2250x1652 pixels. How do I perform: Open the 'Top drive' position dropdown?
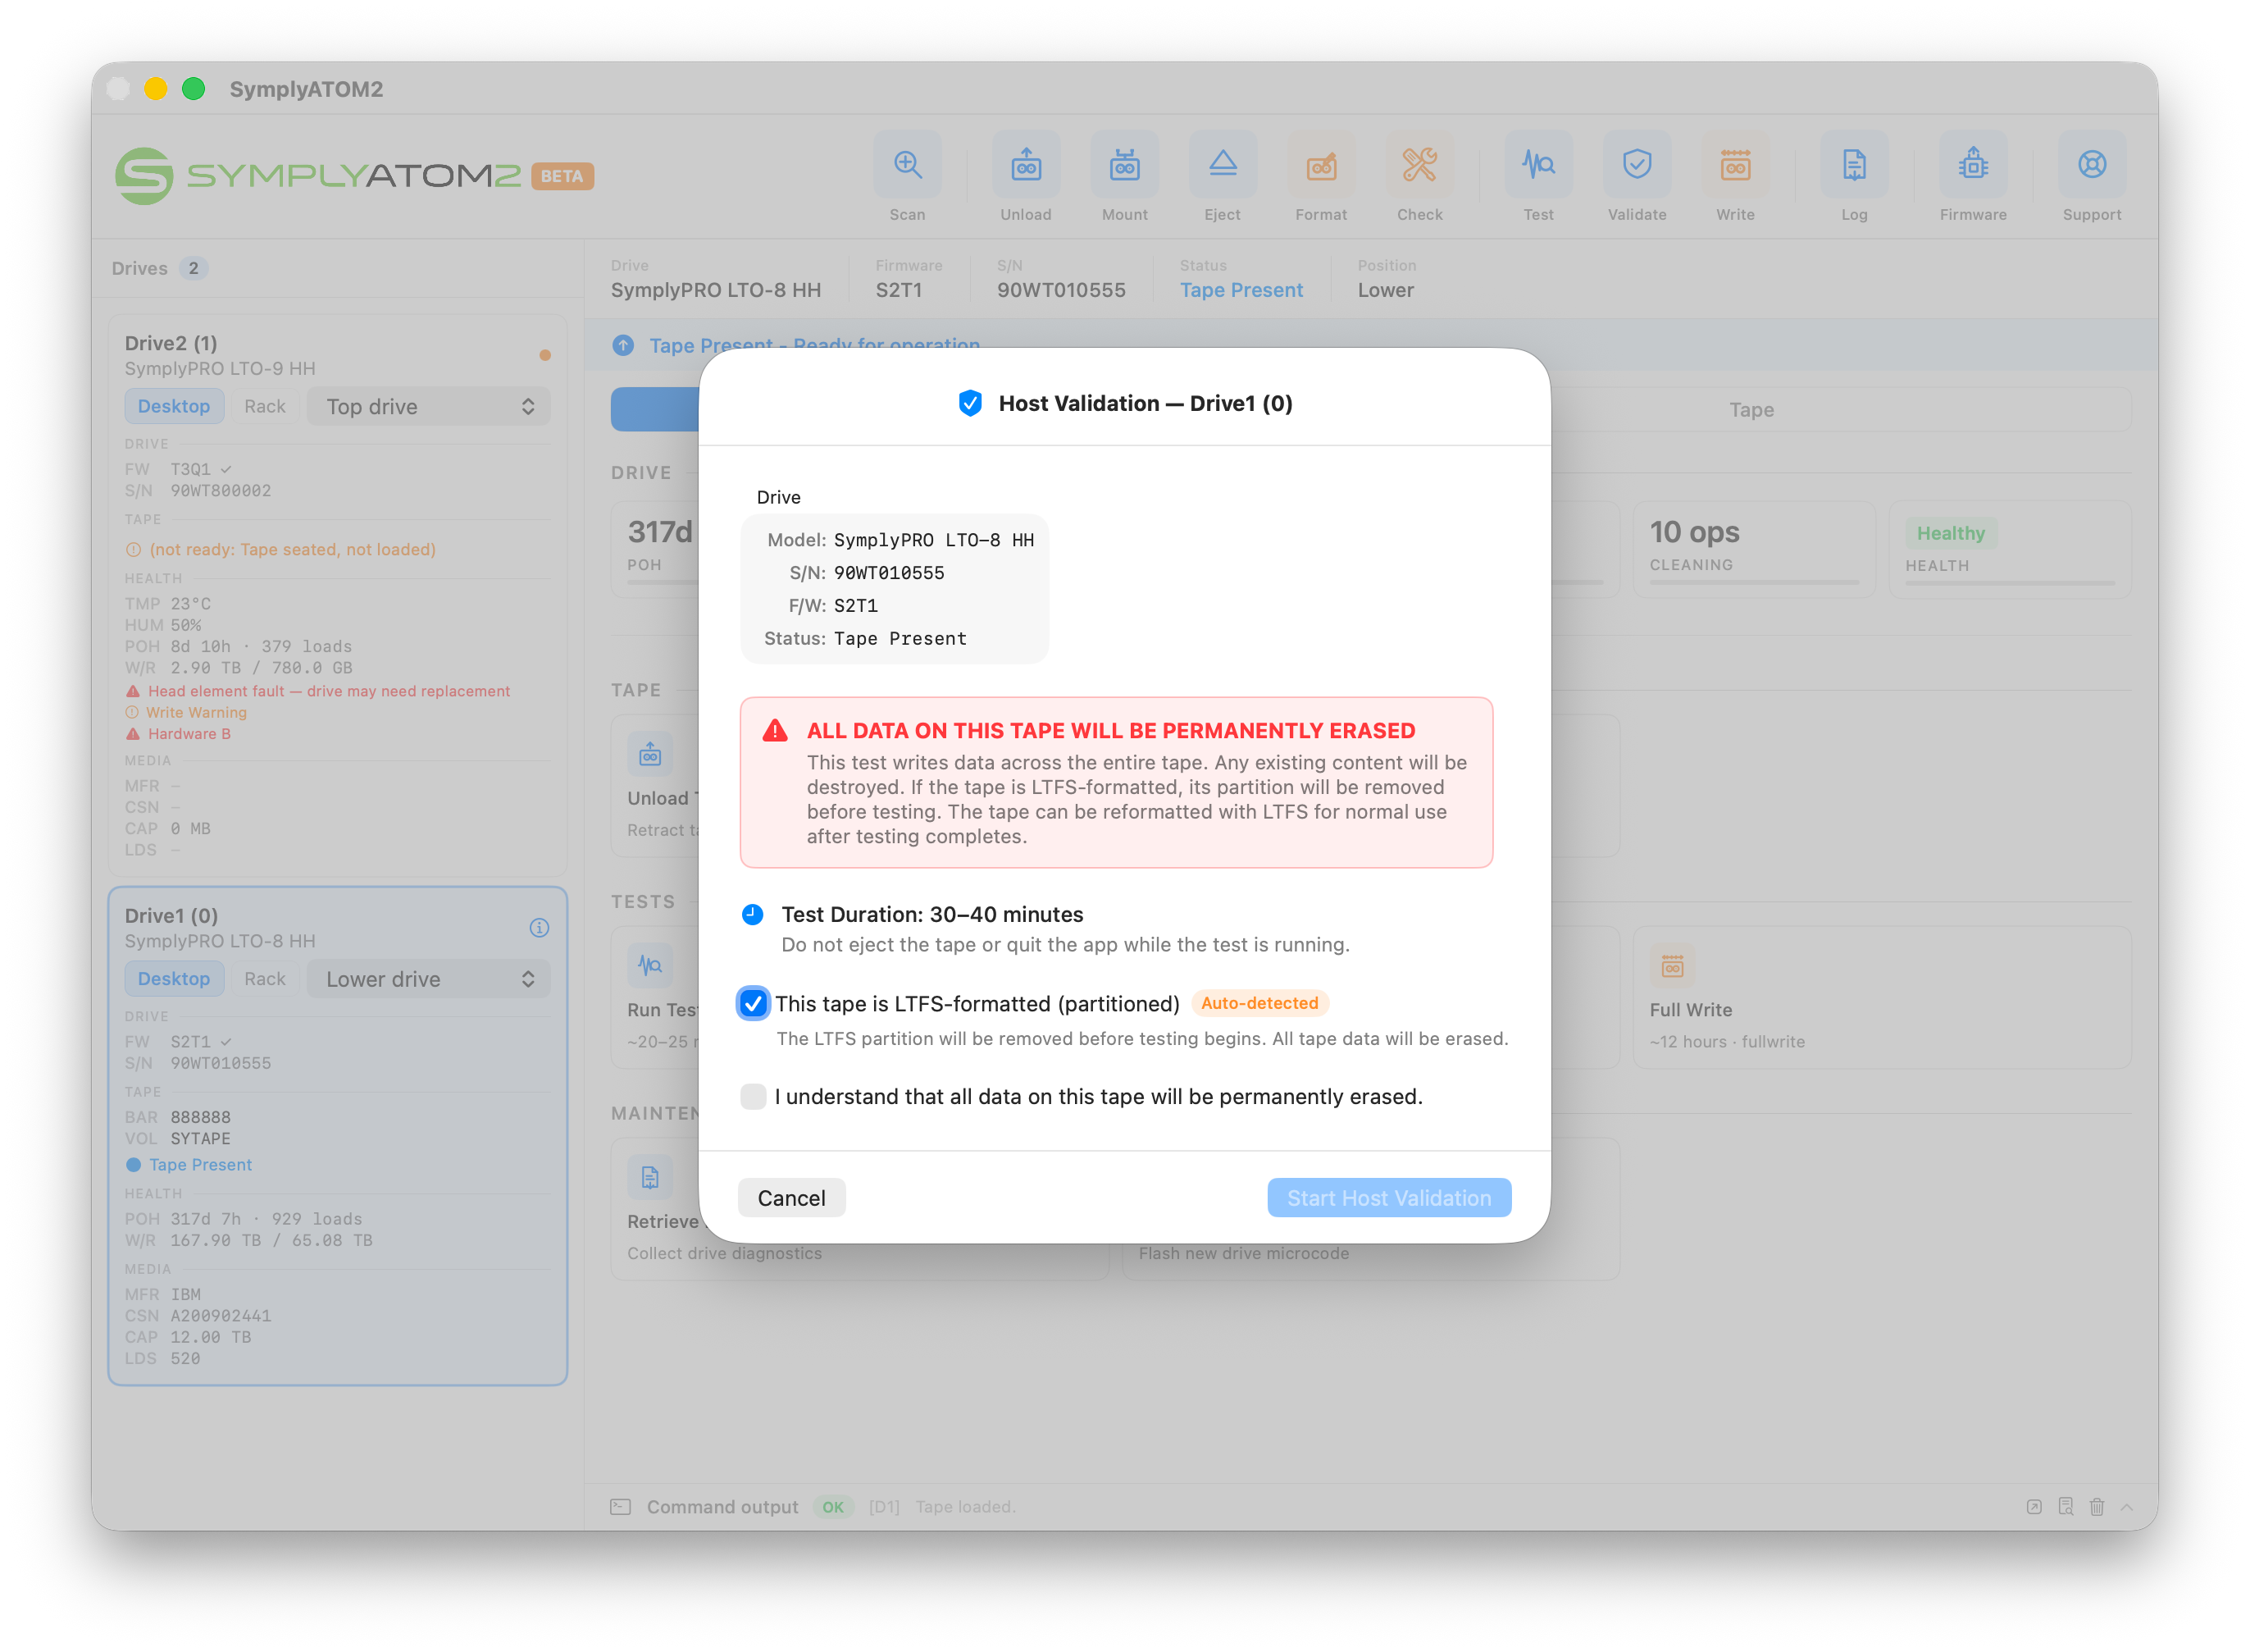[429, 406]
